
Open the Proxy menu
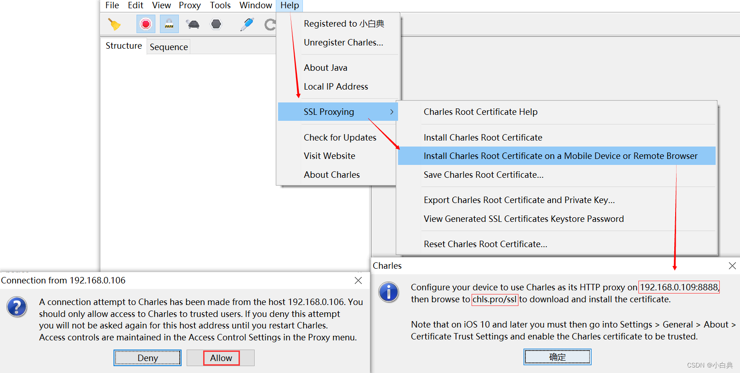(190, 6)
